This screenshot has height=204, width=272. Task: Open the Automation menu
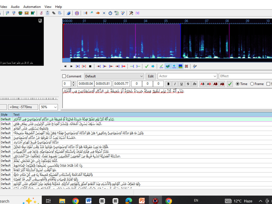32,7
